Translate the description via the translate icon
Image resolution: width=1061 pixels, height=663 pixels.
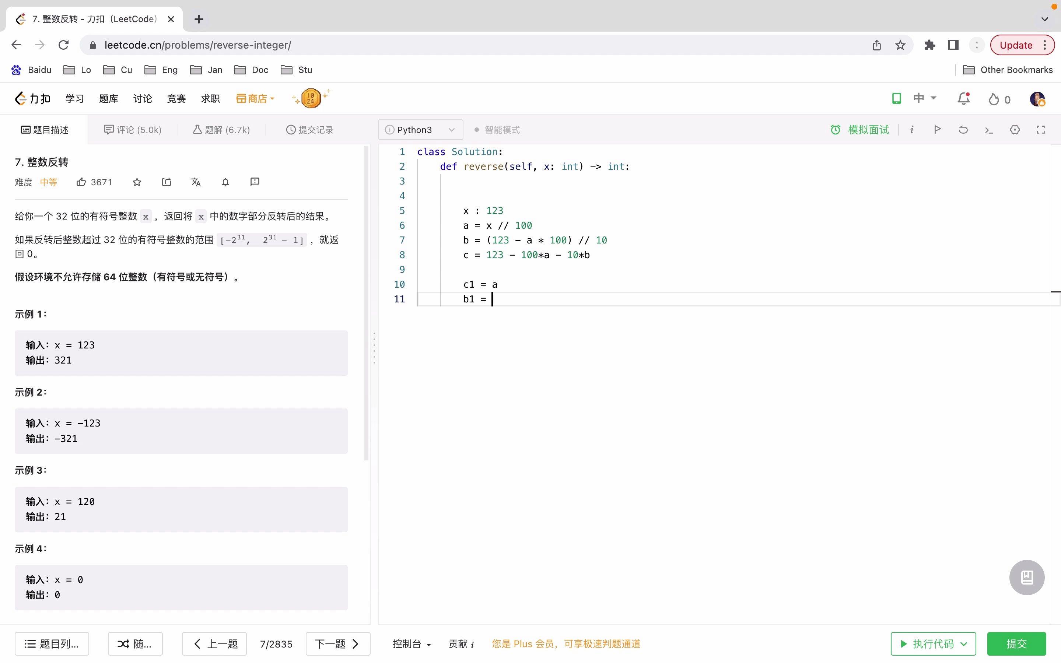[196, 182]
